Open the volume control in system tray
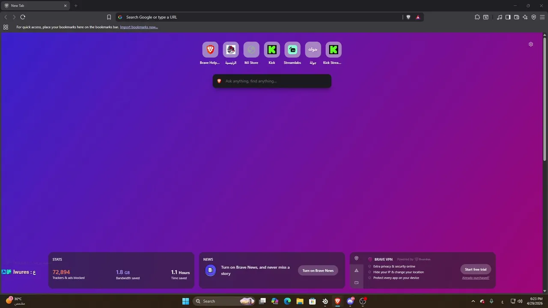Image resolution: width=548 pixels, height=308 pixels. (520, 301)
